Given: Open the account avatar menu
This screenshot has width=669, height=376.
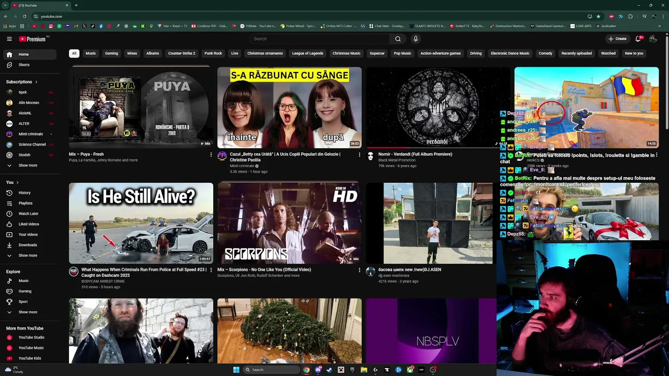Looking at the screenshot, I should pyautogui.click(x=653, y=39).
